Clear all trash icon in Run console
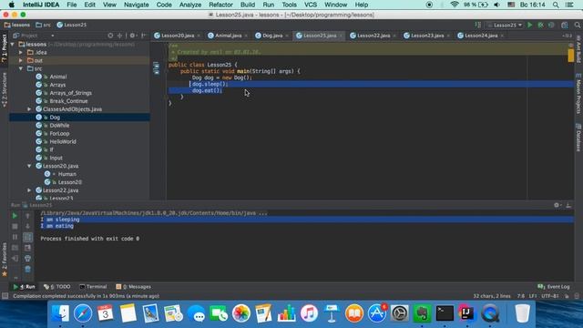The height and width of the screenshot is (328, 583). [27, 269]
